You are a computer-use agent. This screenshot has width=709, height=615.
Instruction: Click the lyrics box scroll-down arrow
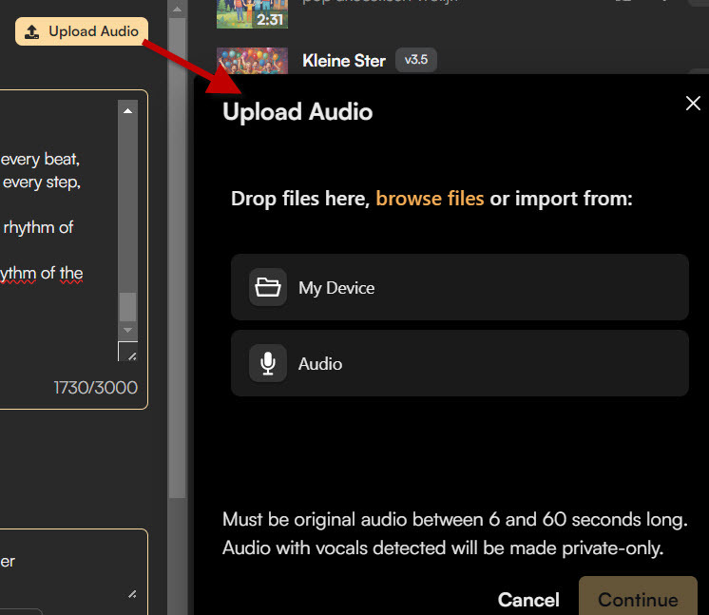click(127, 329)
